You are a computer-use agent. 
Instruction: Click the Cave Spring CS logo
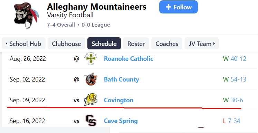pos(91,121)
